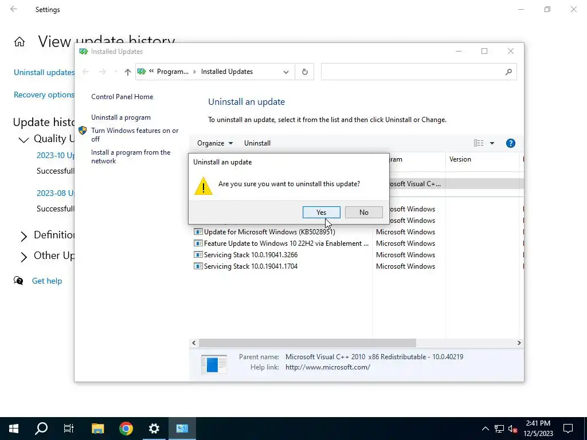Click the Version column header
This screenshot has height=440, width=587.
[x=482, y=159]
